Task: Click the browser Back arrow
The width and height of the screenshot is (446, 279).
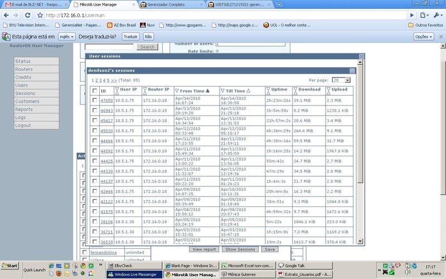Action: coord(6,16)
